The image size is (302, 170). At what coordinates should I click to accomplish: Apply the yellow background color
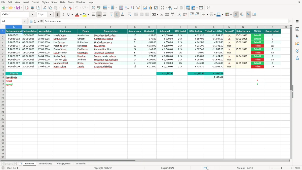85,15
